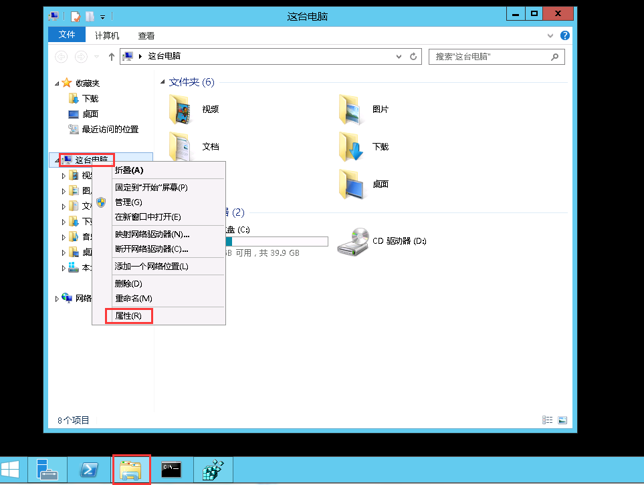
Task: Expand the ribbon using the chevron
Action: [x=551, y=35]
